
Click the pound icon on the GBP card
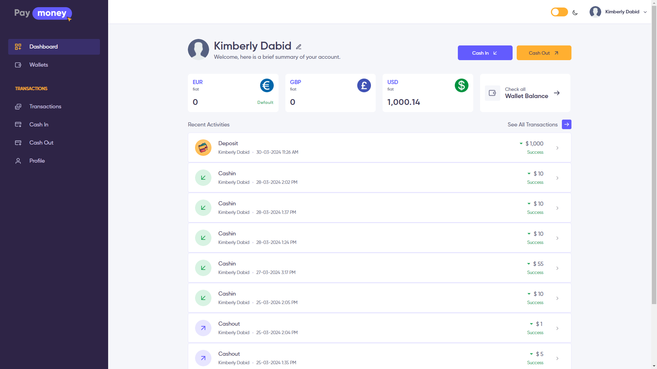point(364,85)
